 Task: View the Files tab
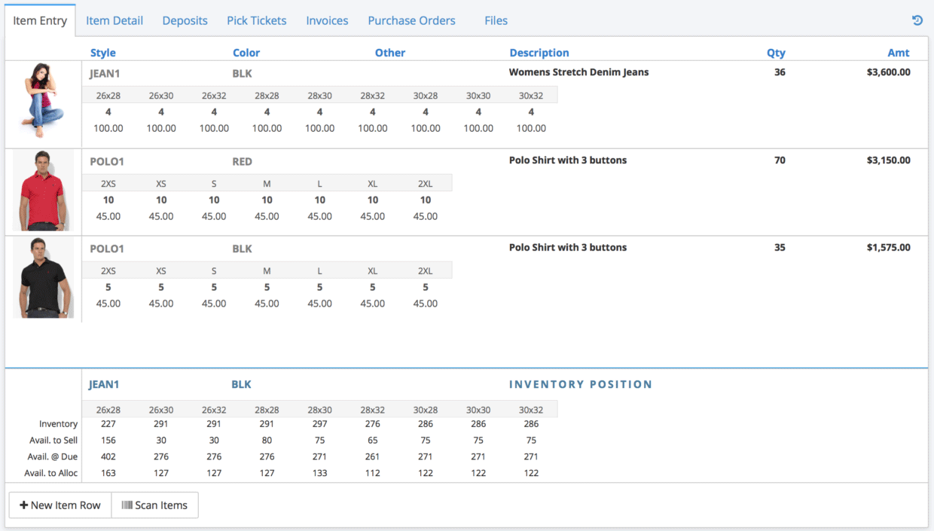click(x=496, y=20)
